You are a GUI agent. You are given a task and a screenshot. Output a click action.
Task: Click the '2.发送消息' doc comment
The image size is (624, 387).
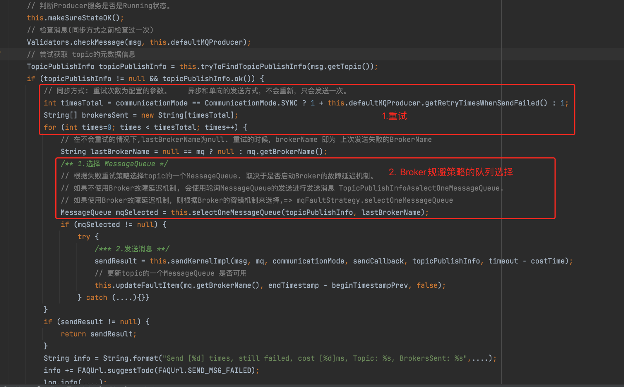click(x=132, y=249)
